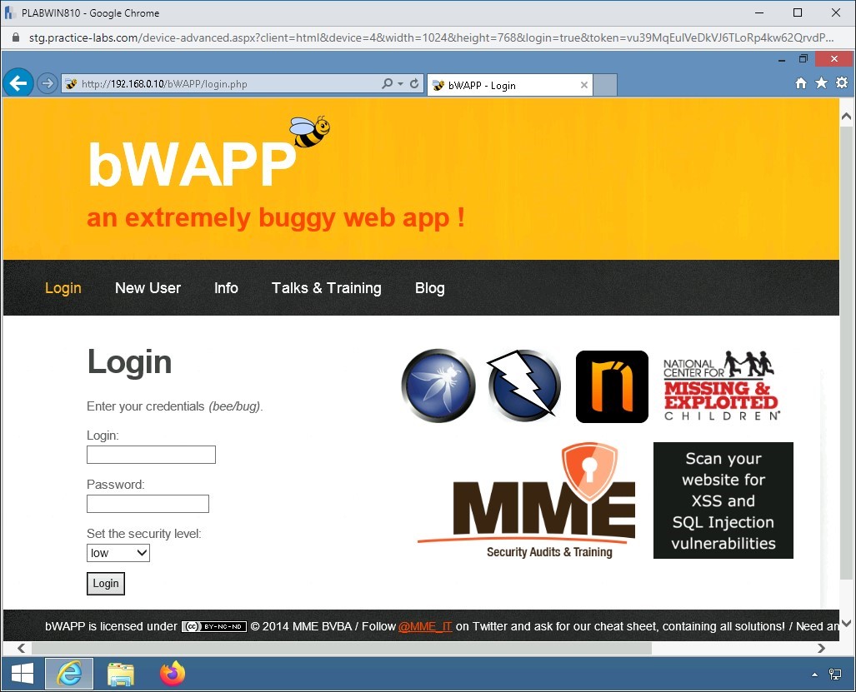Follow the @MME_IT Twitter link
Screen dimensions: 856x692
coord(425,625)
